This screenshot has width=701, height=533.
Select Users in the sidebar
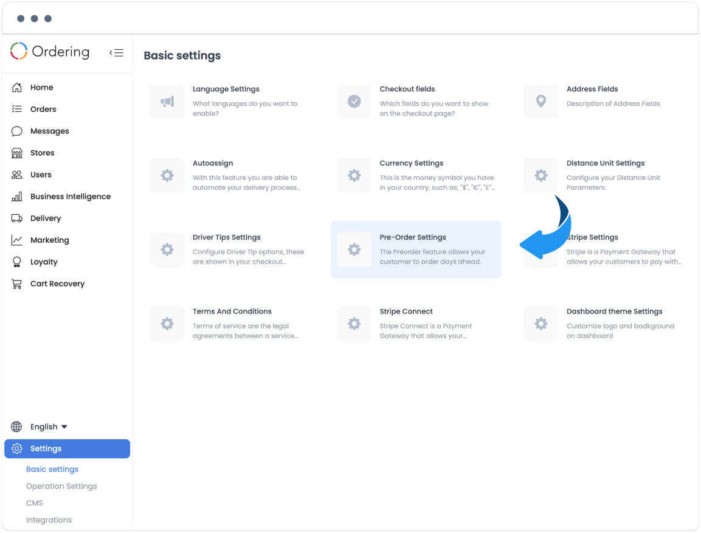click(41, 175)
